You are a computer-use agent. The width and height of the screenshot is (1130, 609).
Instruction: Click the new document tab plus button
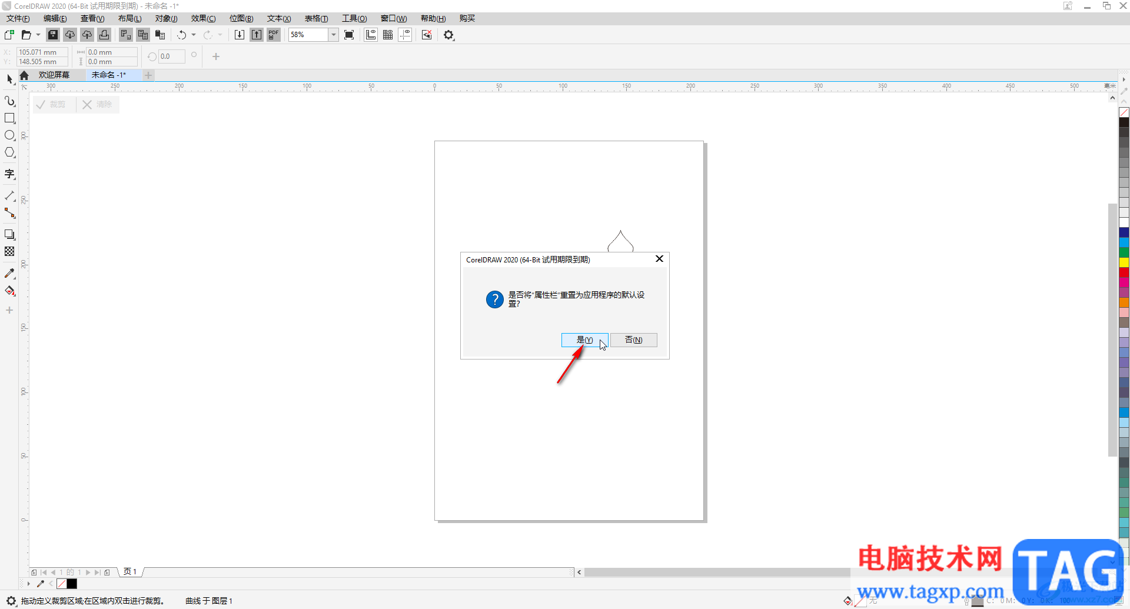[x=148, y=75]
